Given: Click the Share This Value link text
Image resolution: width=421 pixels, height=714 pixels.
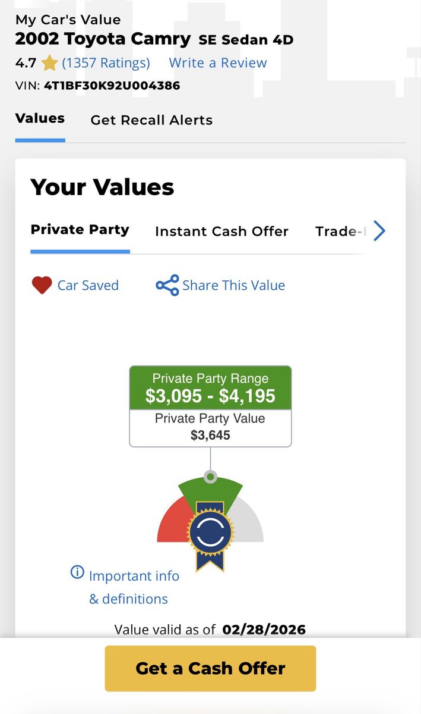Looking at the screenshot, I should [x=233, y=286].
